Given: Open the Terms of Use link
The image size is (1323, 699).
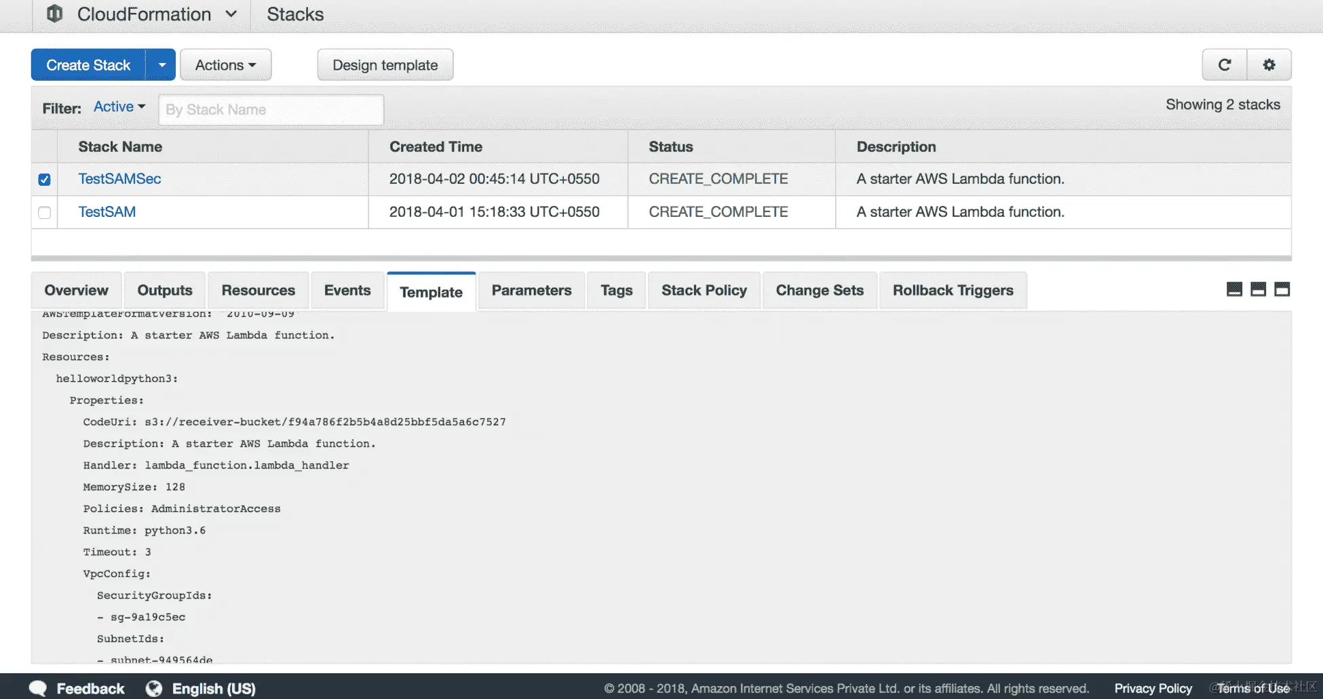Looking at the screenshot, I should click(1253, 689).
